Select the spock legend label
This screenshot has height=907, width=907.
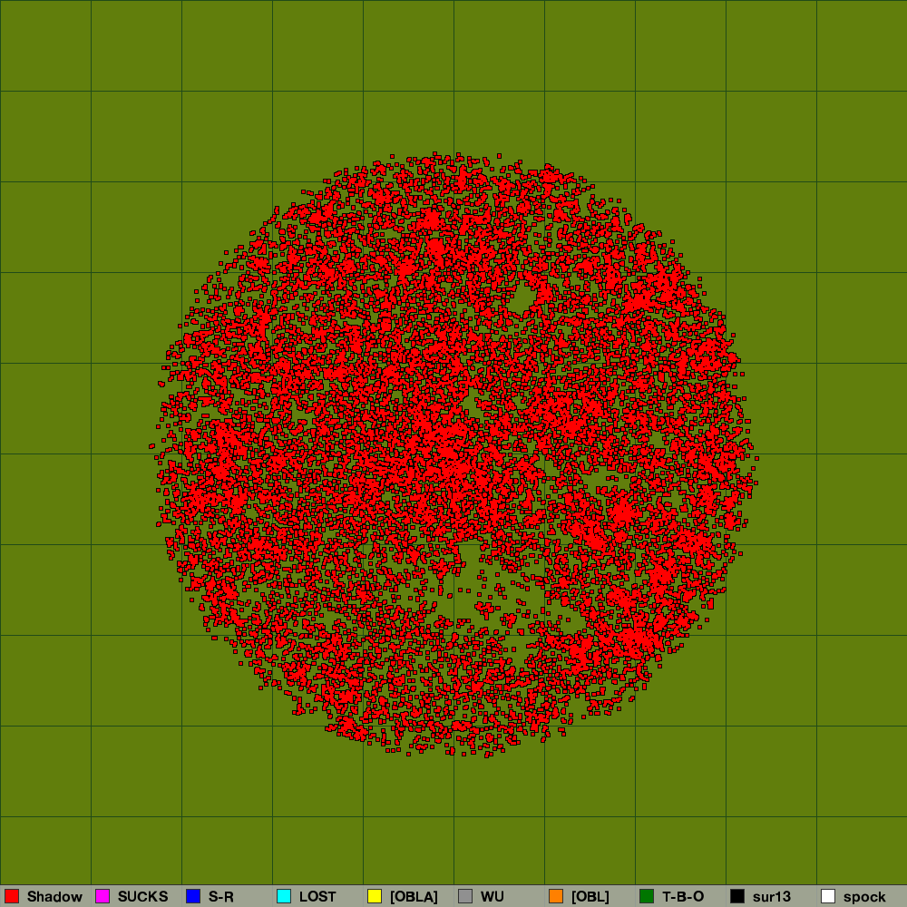[x=864, y=897]
